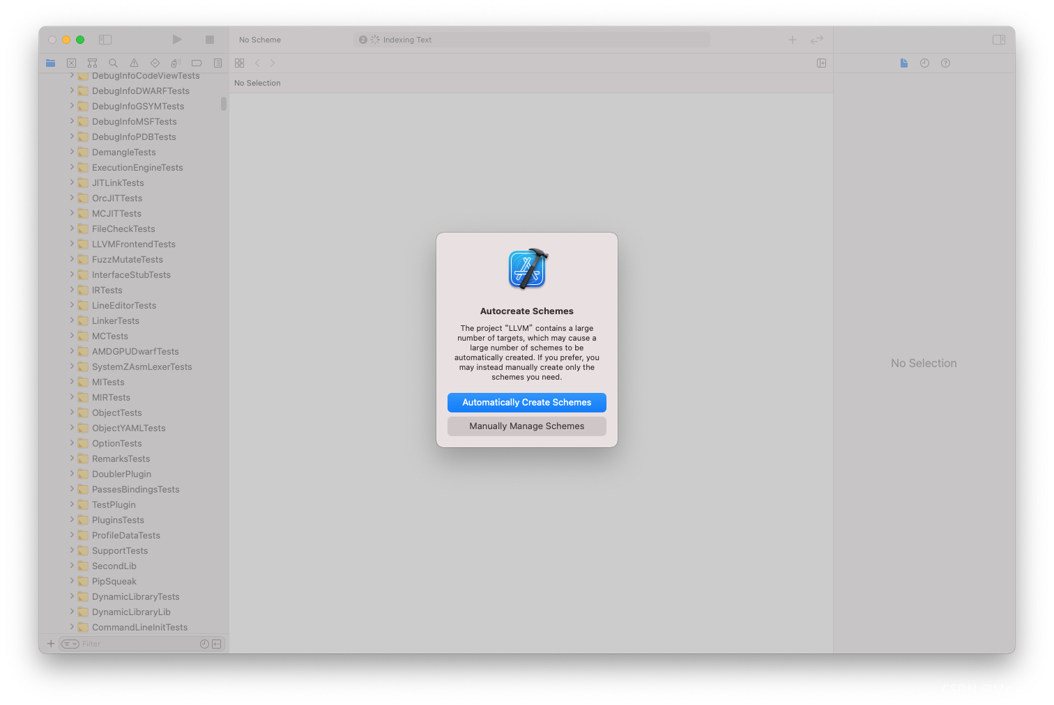
Task: Select the DebugInfoMSFTests item
Action: [x=135, y=121]
